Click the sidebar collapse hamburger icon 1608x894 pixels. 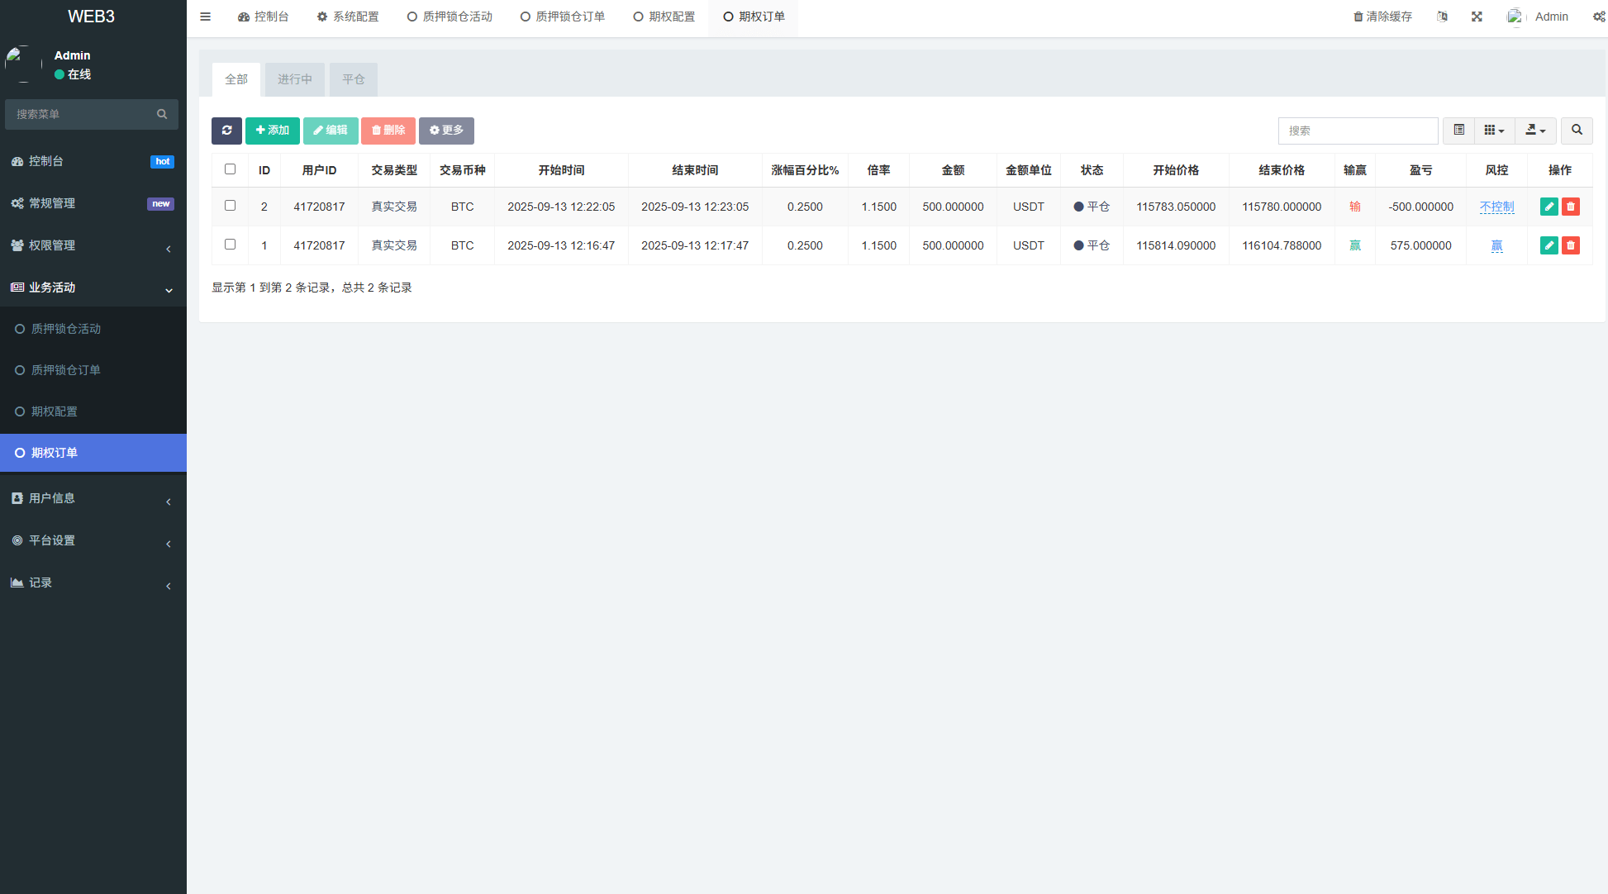coord(205,17)
